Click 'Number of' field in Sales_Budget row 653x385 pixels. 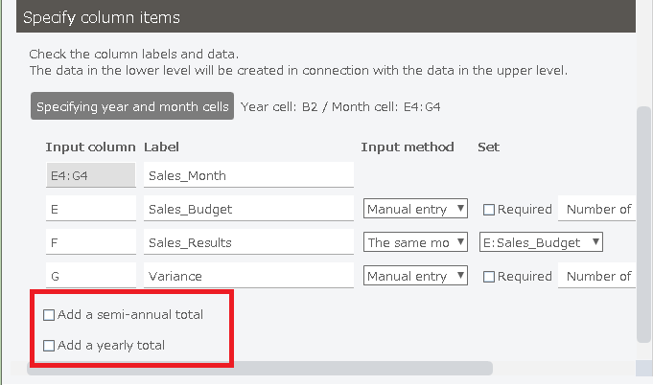click(x=599, y=210)
